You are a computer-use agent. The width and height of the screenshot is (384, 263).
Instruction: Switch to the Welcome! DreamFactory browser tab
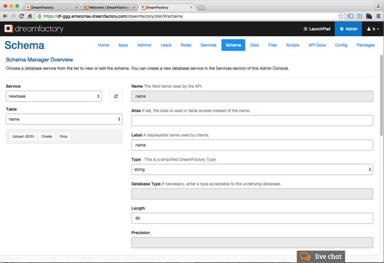(109, 7)
